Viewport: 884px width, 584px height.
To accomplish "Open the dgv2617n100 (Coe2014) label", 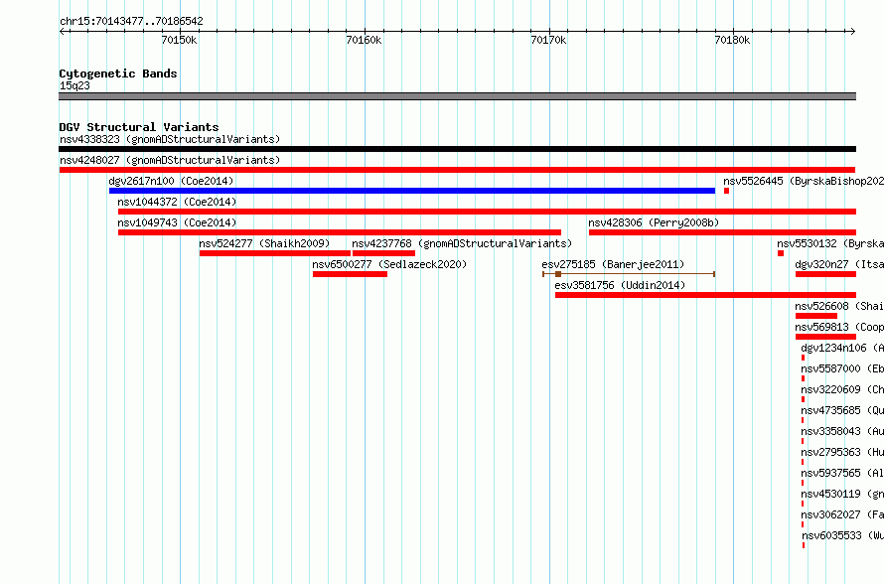I will [172, 181].
